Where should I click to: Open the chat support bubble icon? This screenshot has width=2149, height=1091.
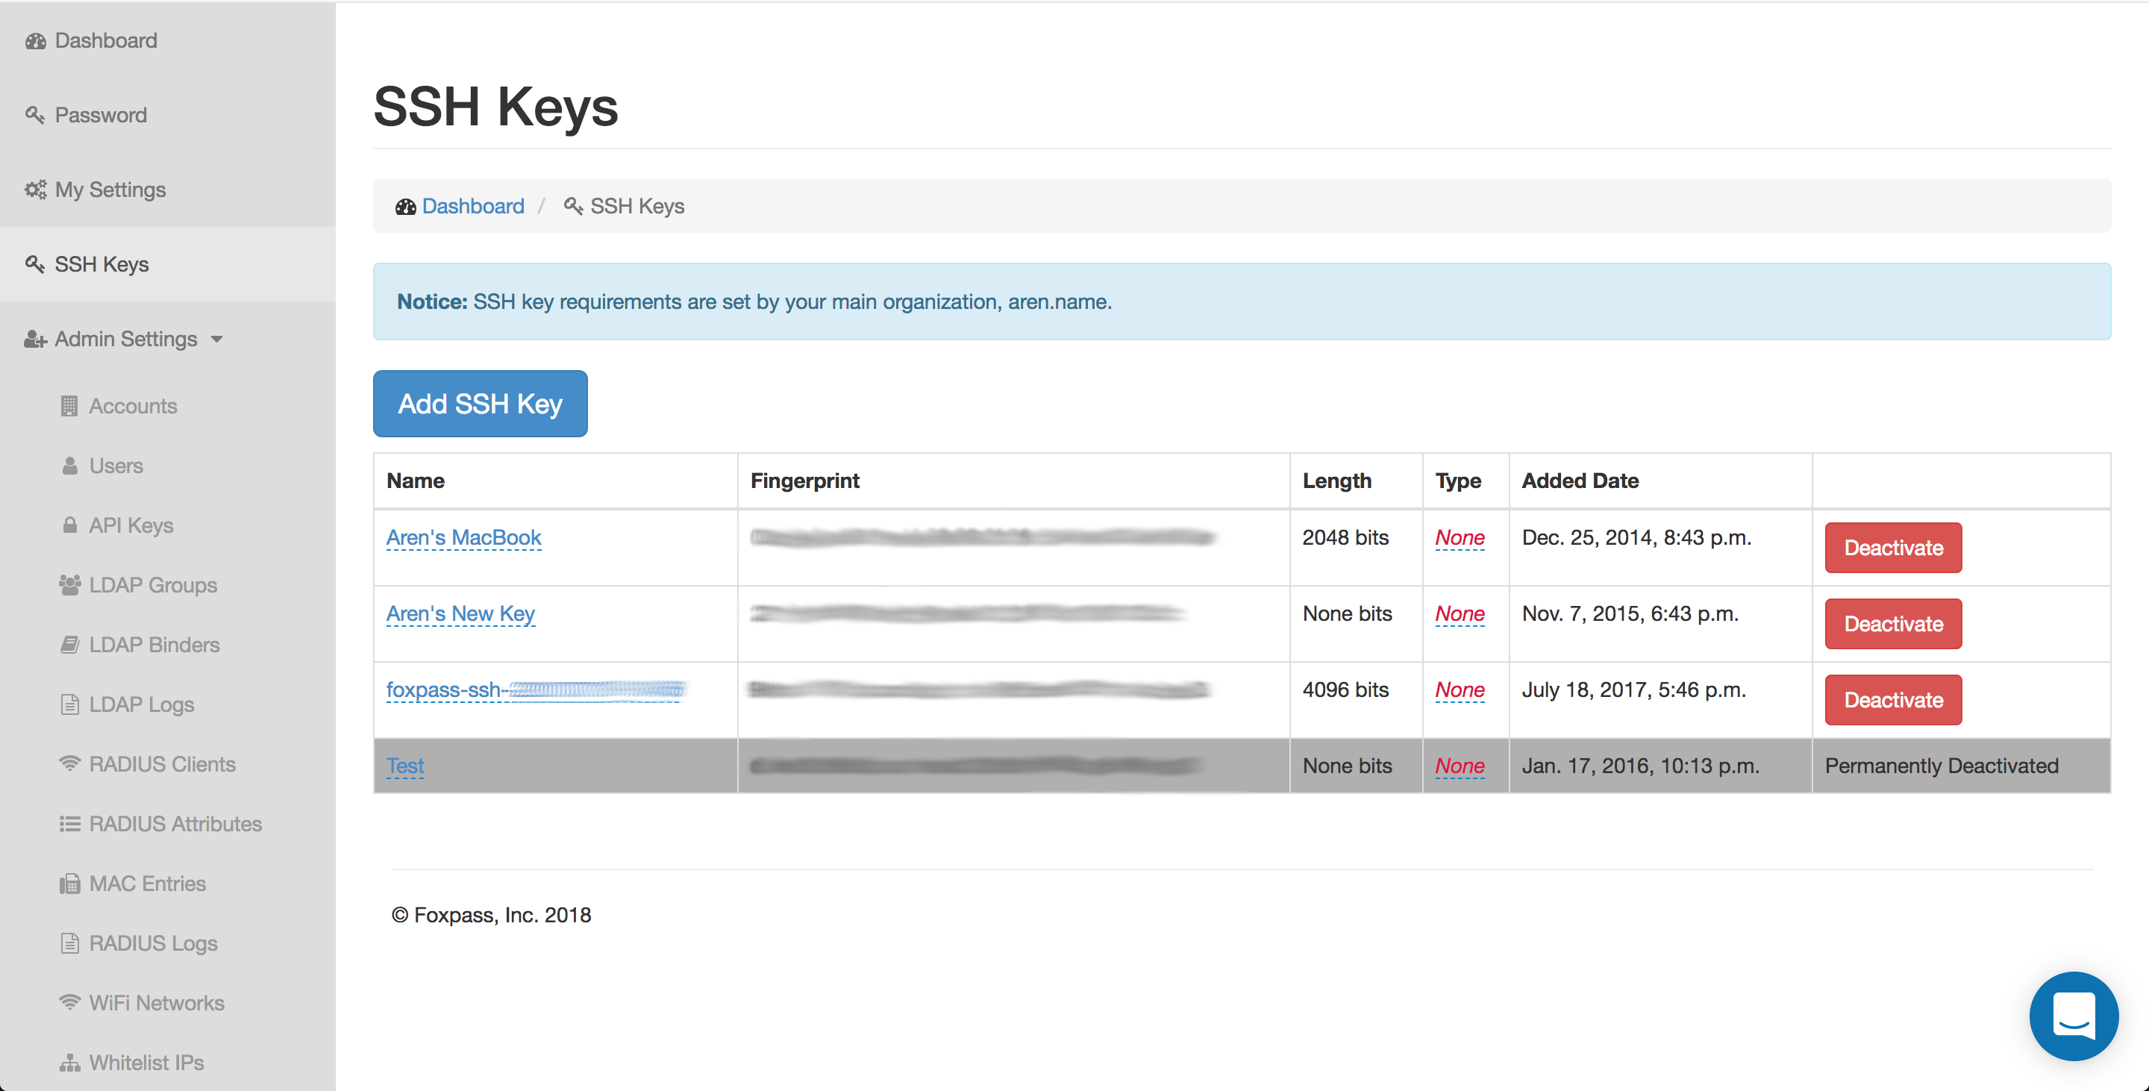2072,1015
